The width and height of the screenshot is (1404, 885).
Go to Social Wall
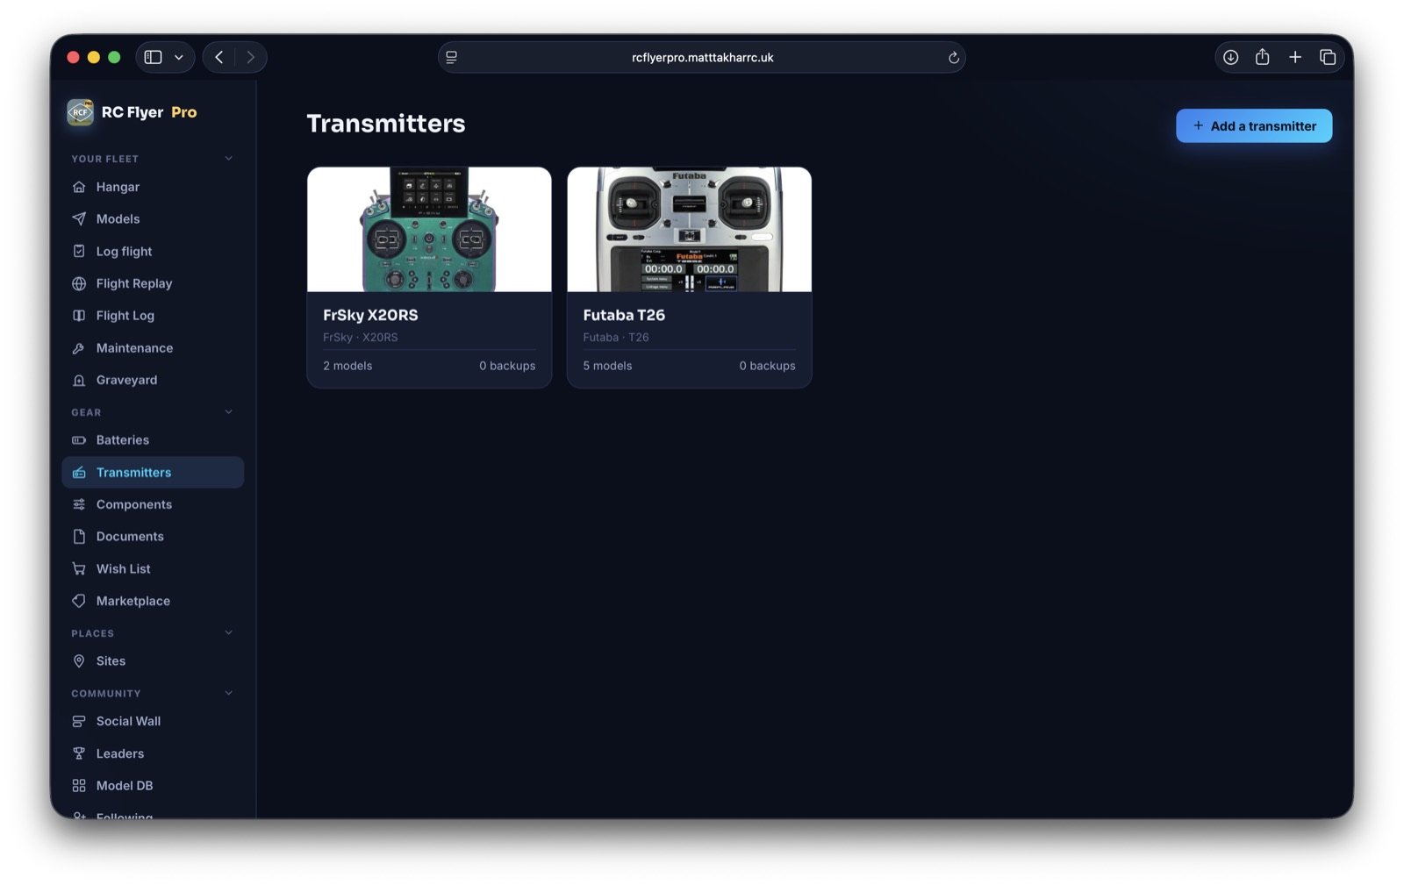(153, 721)
